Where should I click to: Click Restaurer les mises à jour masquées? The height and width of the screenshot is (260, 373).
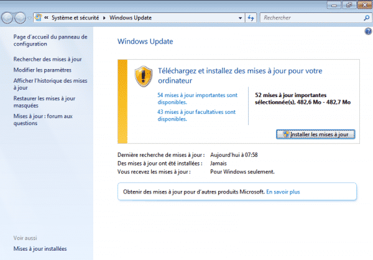[45, 102]
